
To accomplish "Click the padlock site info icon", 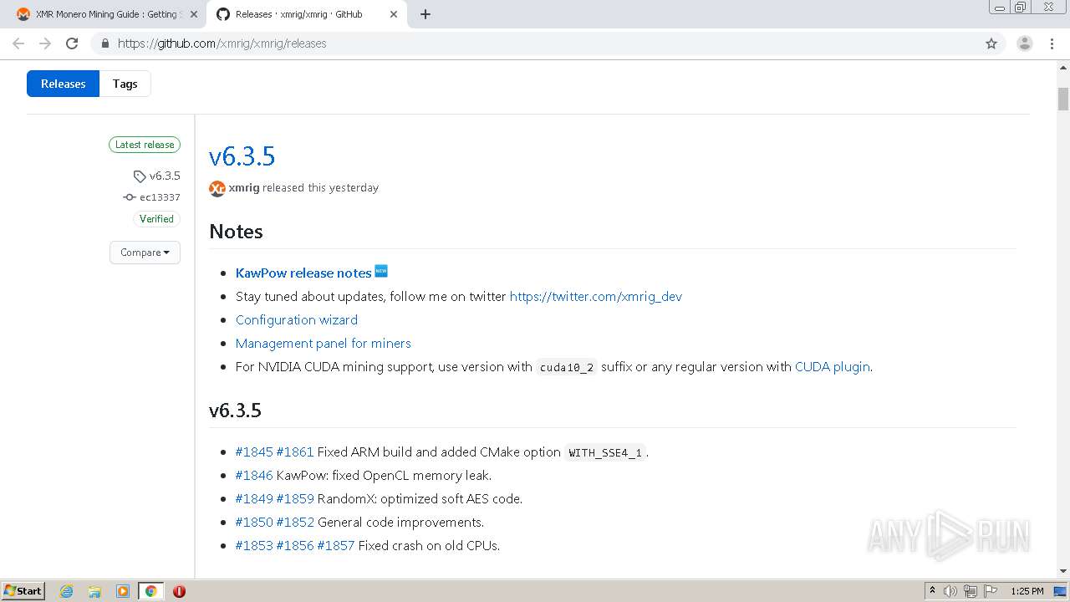I will 104,43.
